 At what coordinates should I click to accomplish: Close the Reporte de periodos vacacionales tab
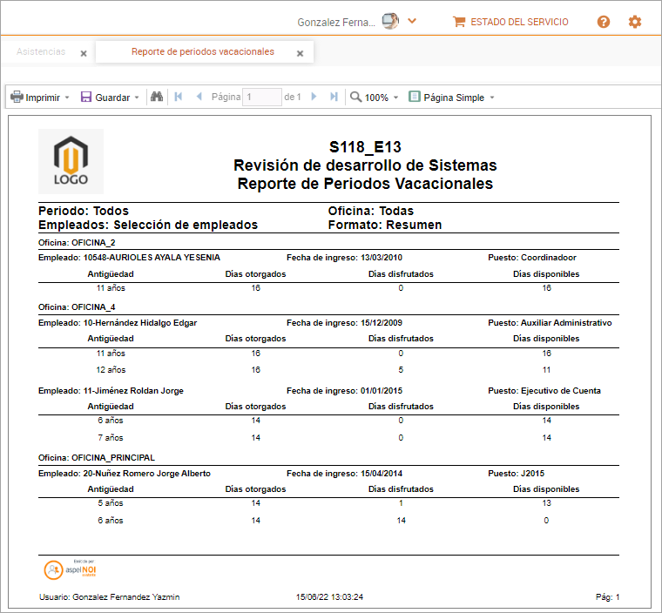pos(300,53)
